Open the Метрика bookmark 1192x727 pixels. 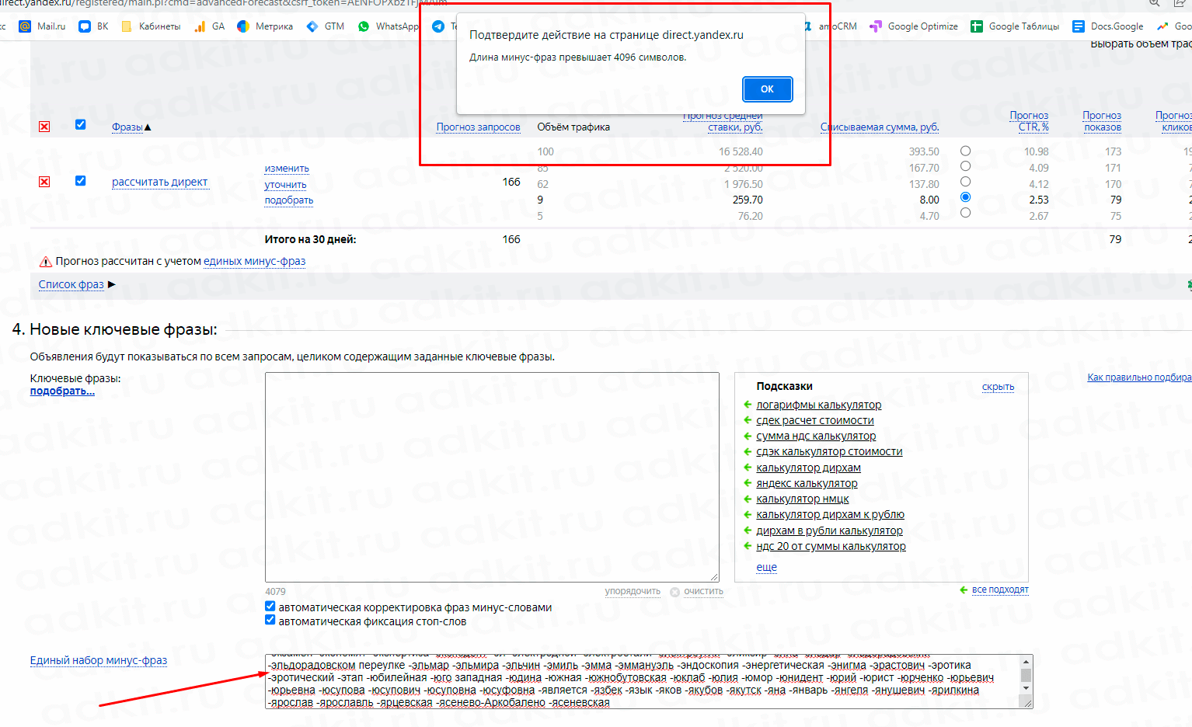[265, 26]
